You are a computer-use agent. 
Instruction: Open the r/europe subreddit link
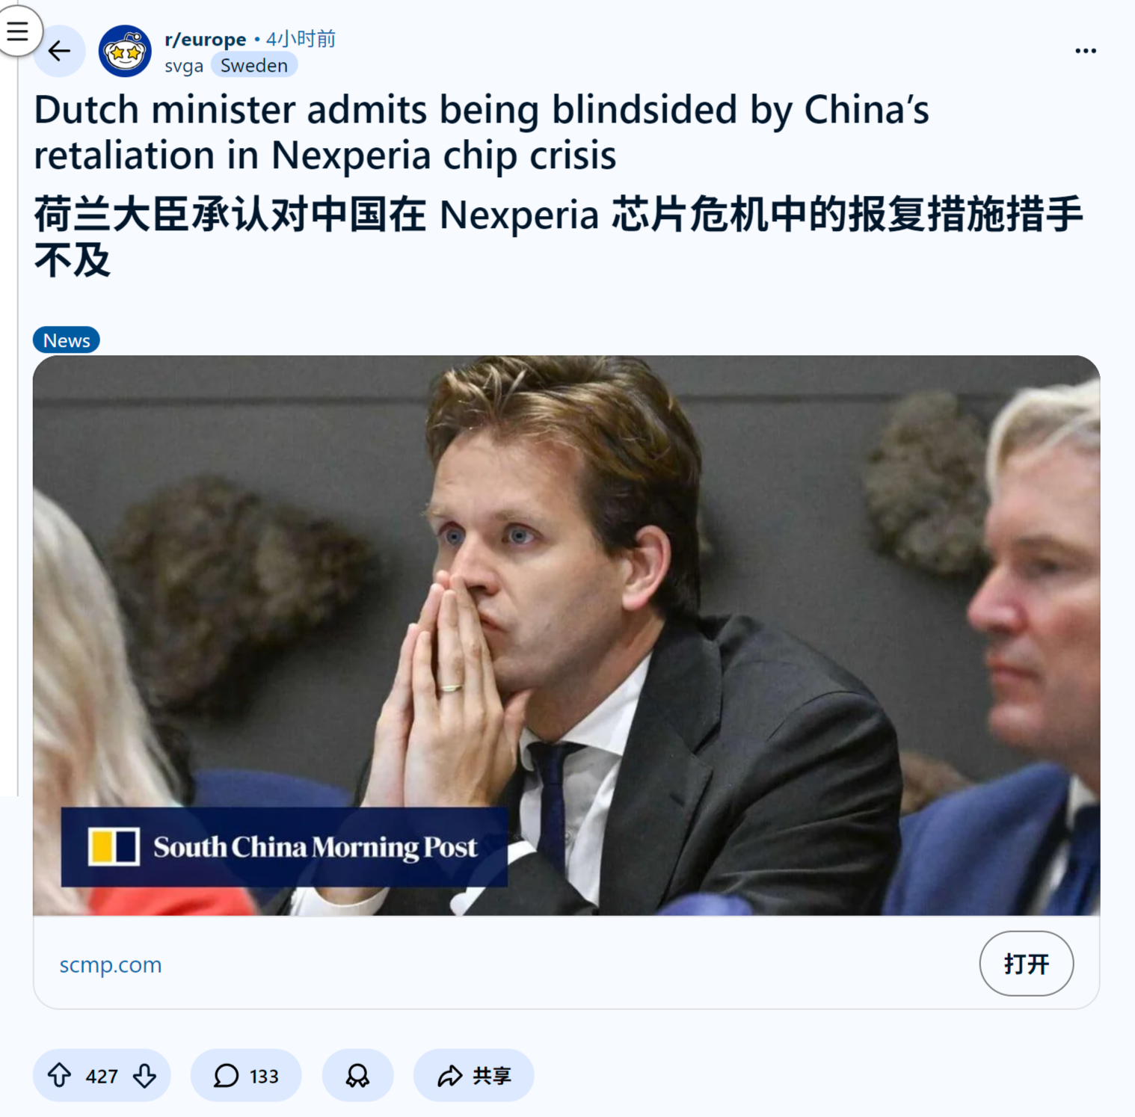click(205, 39)
